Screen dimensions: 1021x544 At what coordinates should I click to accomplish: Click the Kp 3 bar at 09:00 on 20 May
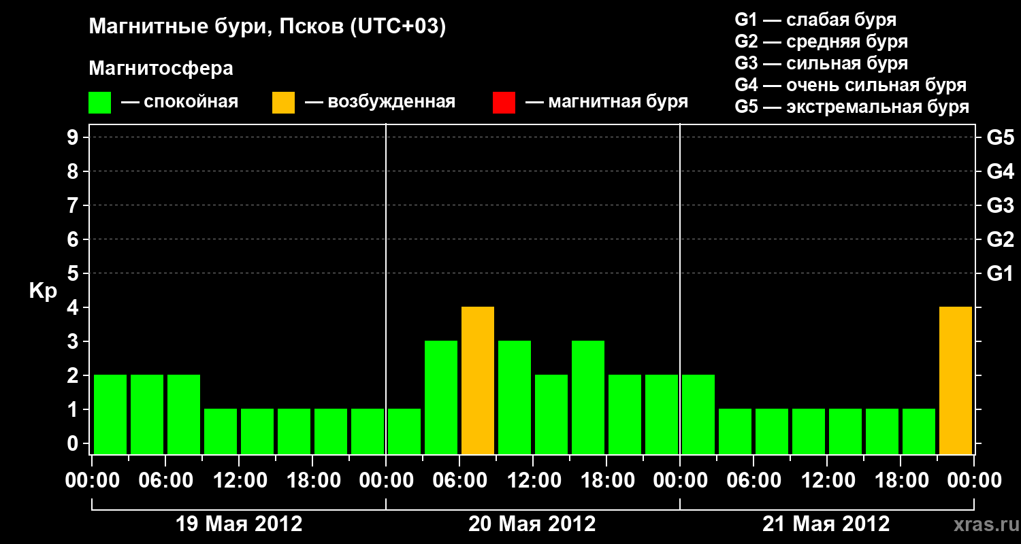(x=515, y=397)
